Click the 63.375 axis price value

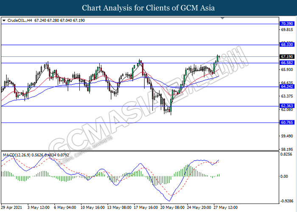coord(287,96)
